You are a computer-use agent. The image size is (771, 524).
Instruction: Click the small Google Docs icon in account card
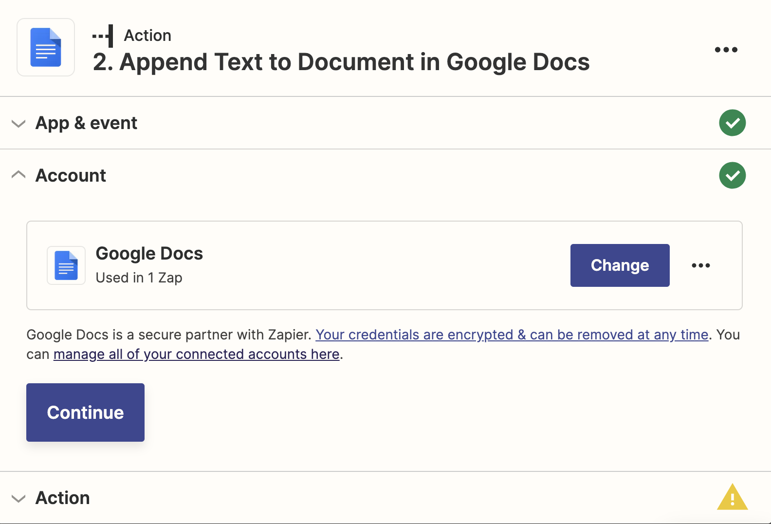tap(66, 265)
